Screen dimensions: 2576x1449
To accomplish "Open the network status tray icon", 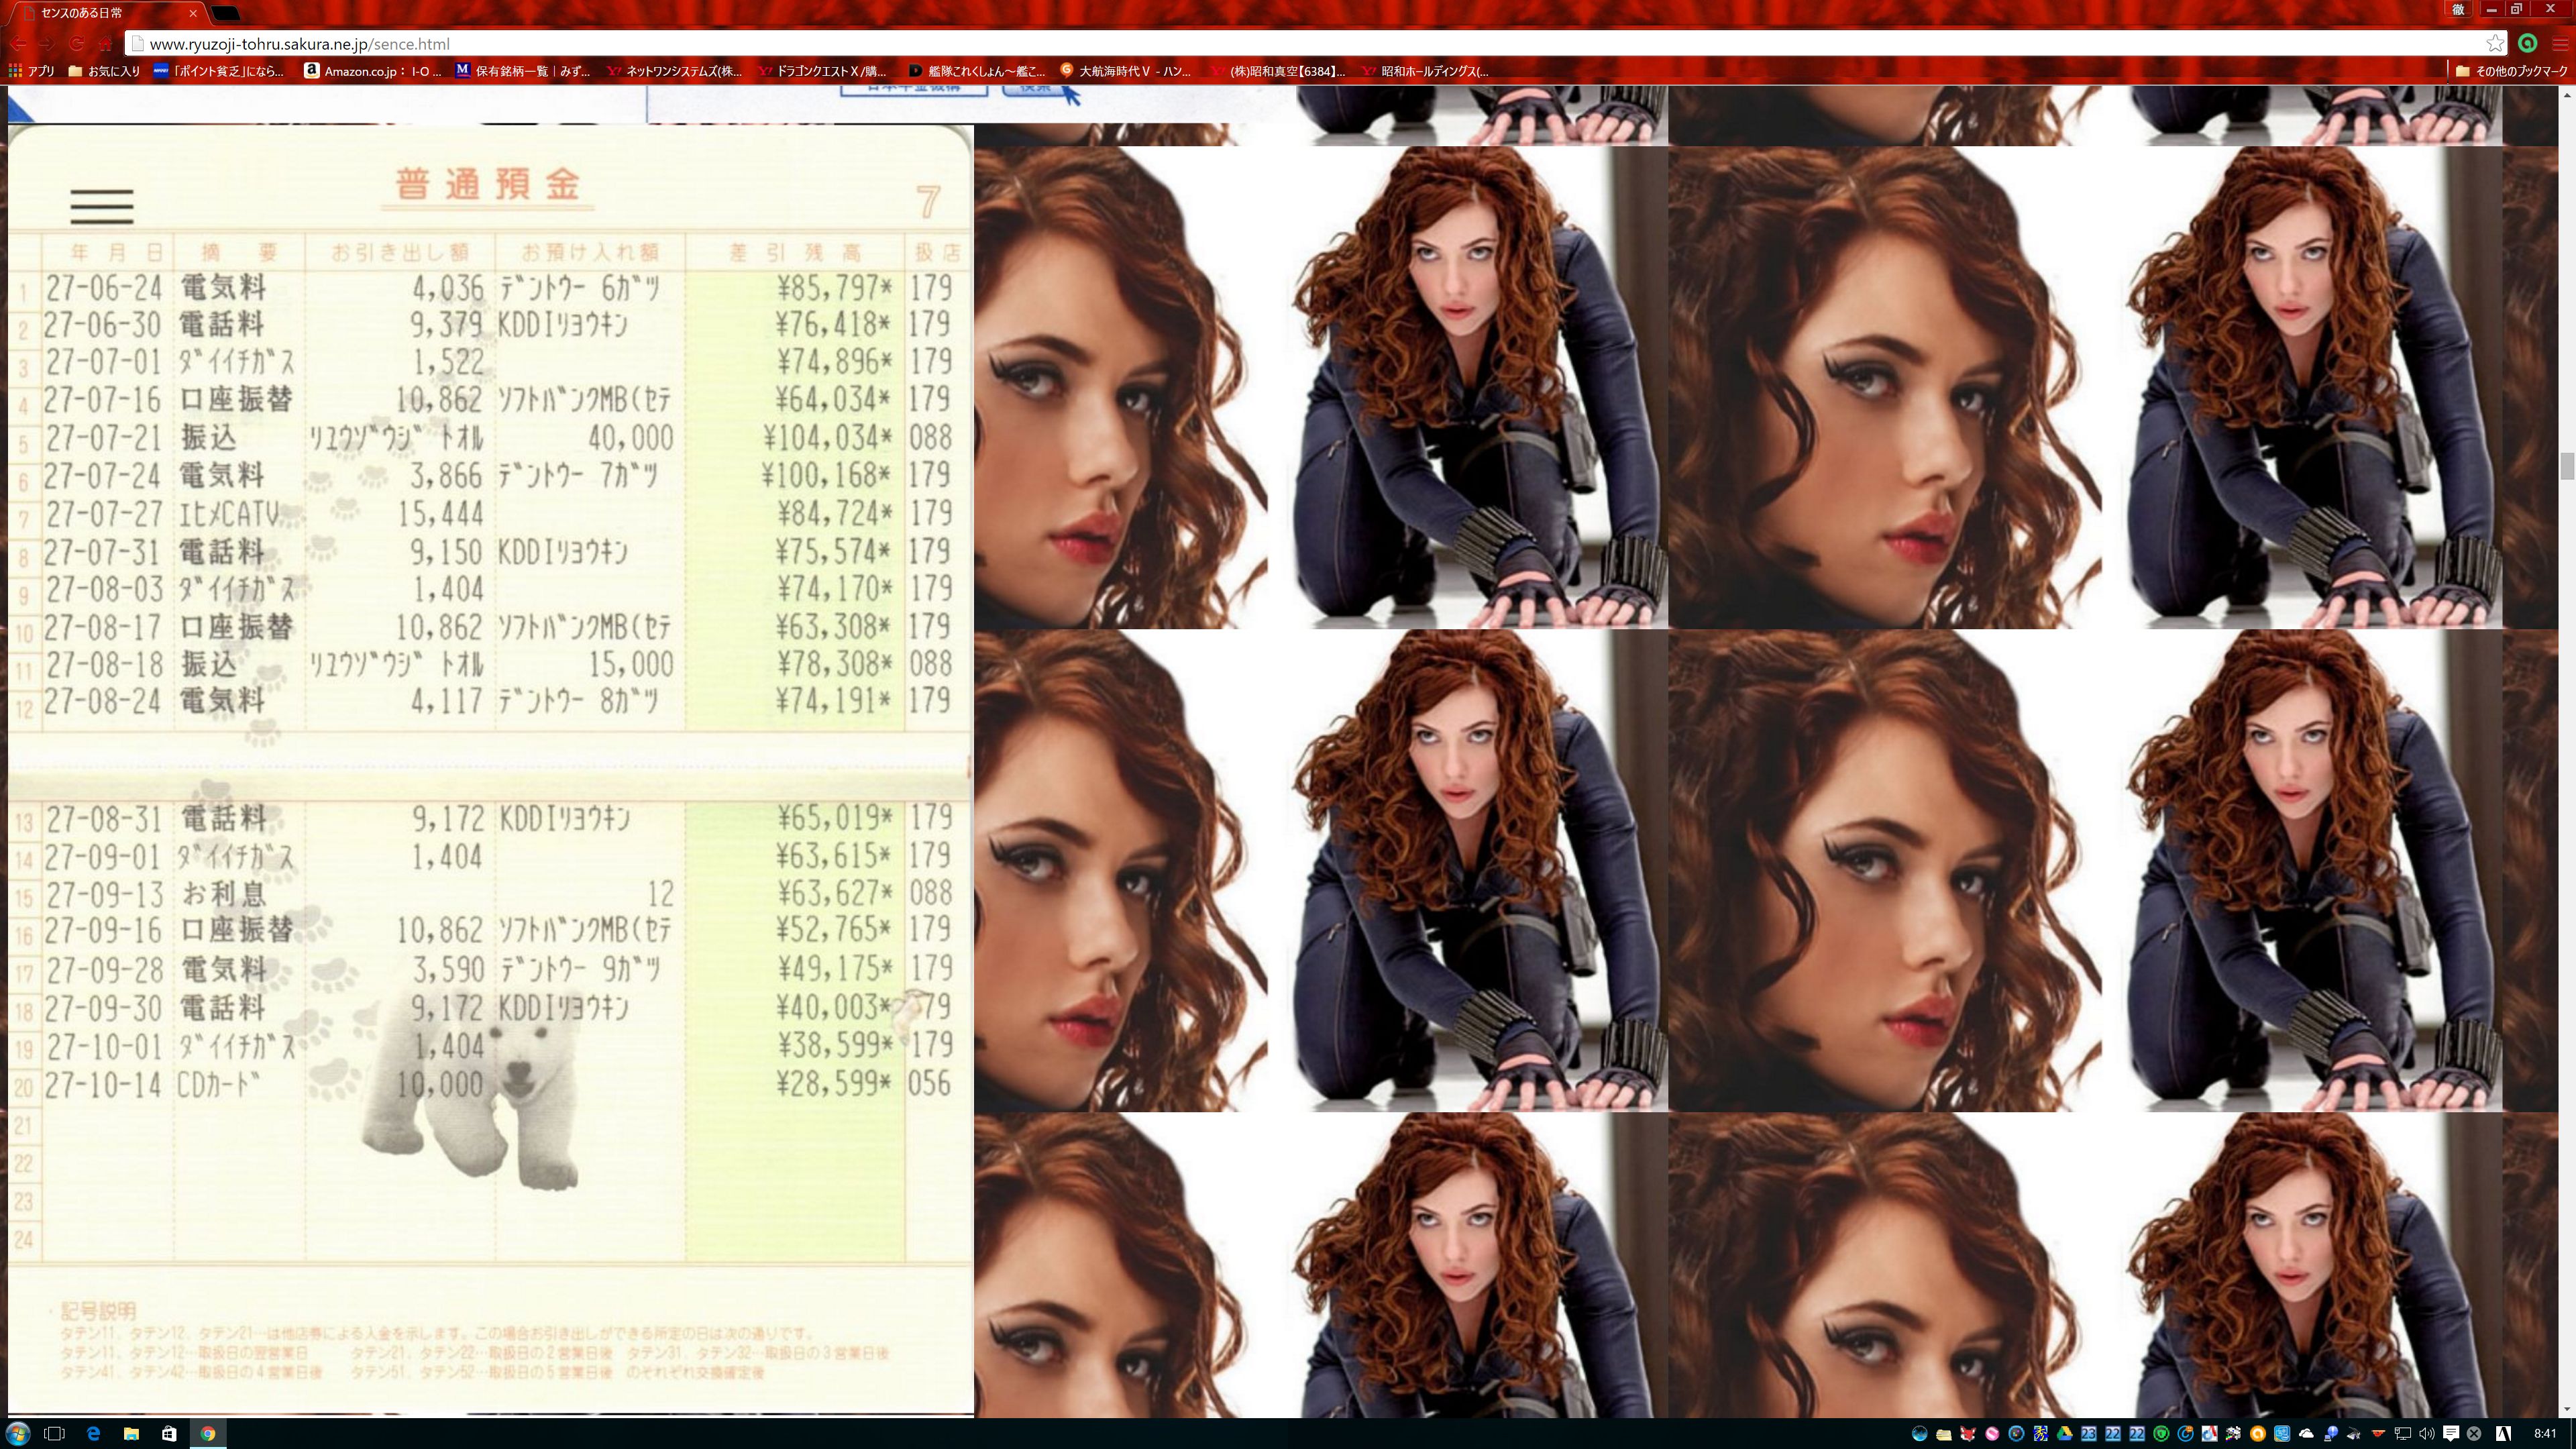I will tap(2402, 1434).
